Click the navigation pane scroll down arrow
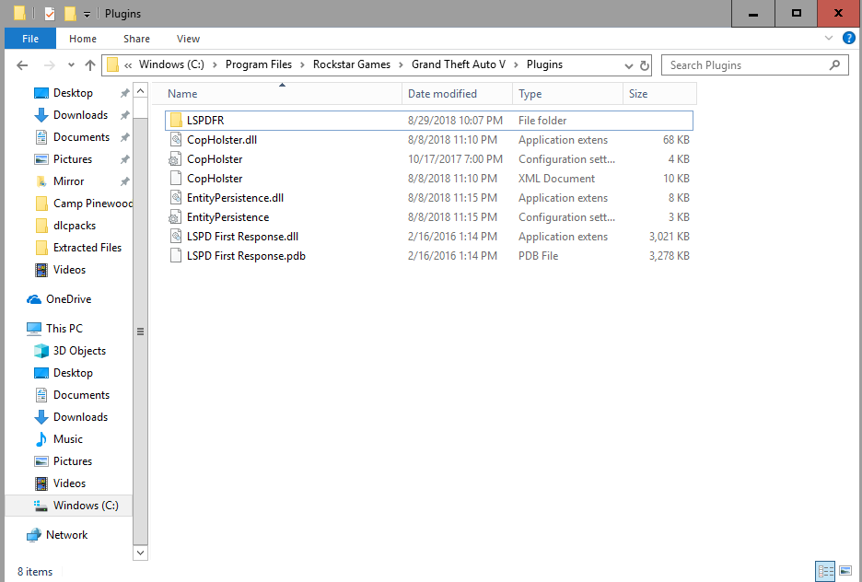 point(140,553)
